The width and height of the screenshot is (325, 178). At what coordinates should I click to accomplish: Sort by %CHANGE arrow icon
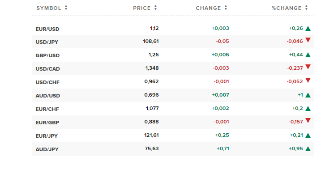[306, 8]
